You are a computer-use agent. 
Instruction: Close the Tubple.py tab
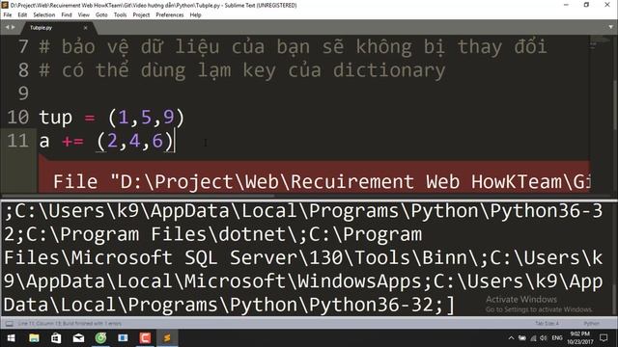[x=86, y=28]
